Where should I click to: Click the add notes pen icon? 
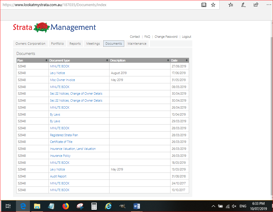[x=243, y=5]
